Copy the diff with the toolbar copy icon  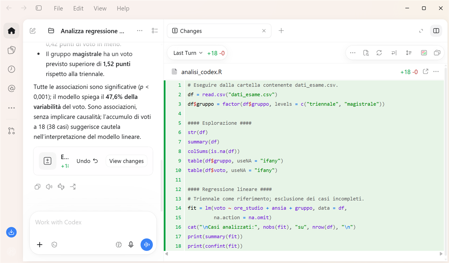(437, 53)
